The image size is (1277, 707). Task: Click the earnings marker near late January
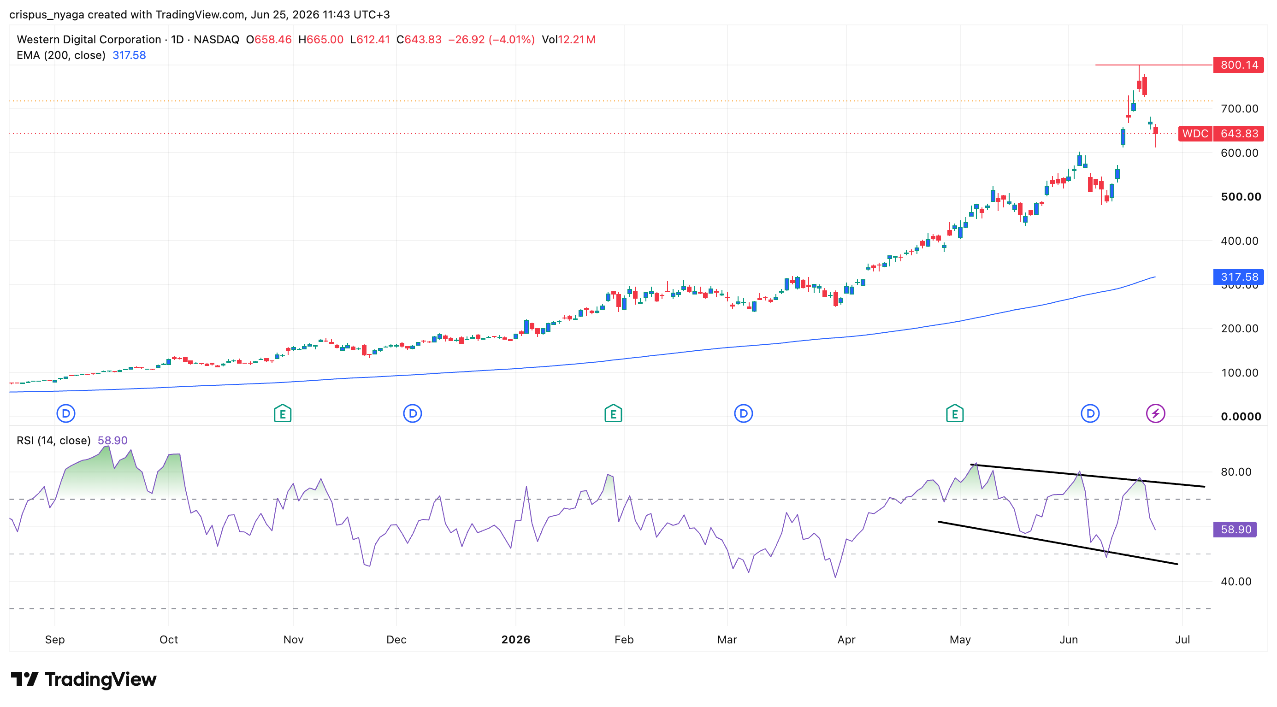point(613,413)
